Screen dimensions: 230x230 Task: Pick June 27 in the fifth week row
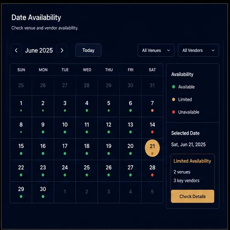click(131, 171)
